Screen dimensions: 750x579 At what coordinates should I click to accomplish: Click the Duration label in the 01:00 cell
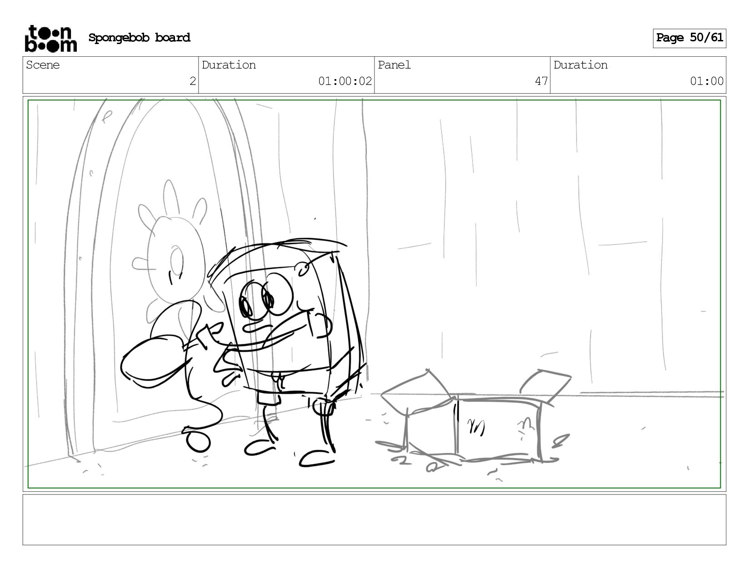(580, 65)
